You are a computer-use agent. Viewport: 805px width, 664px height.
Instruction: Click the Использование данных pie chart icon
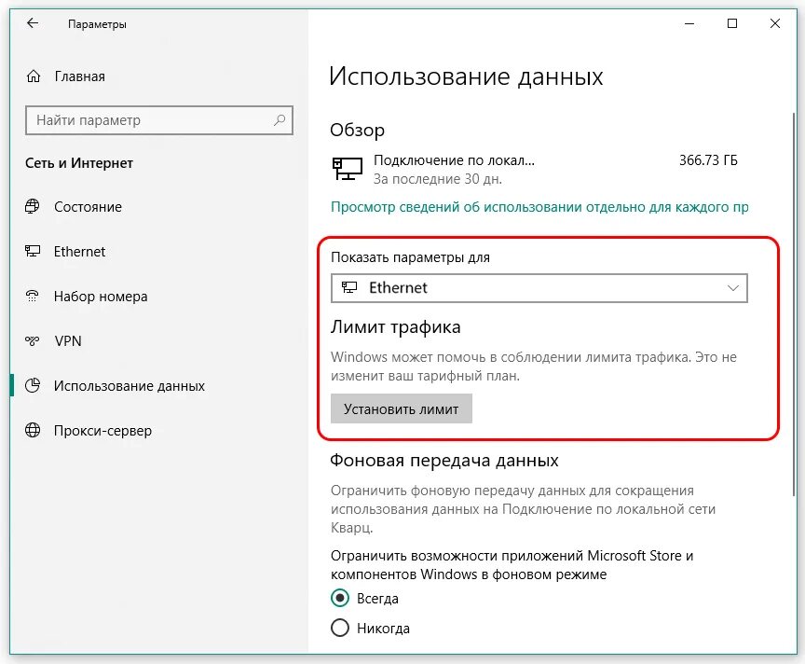(33, 385)
